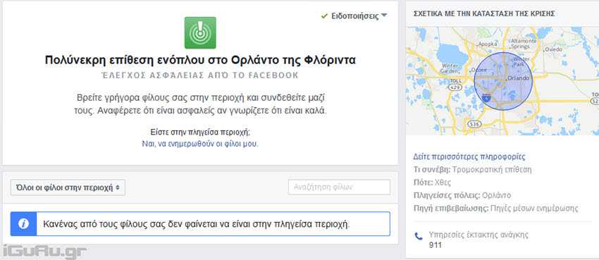This screenshot has width=599, height=260.
Task: Click the 'Βρείτε γρήγορα φίλους σας' description paragraph
Action: (200, 104)
